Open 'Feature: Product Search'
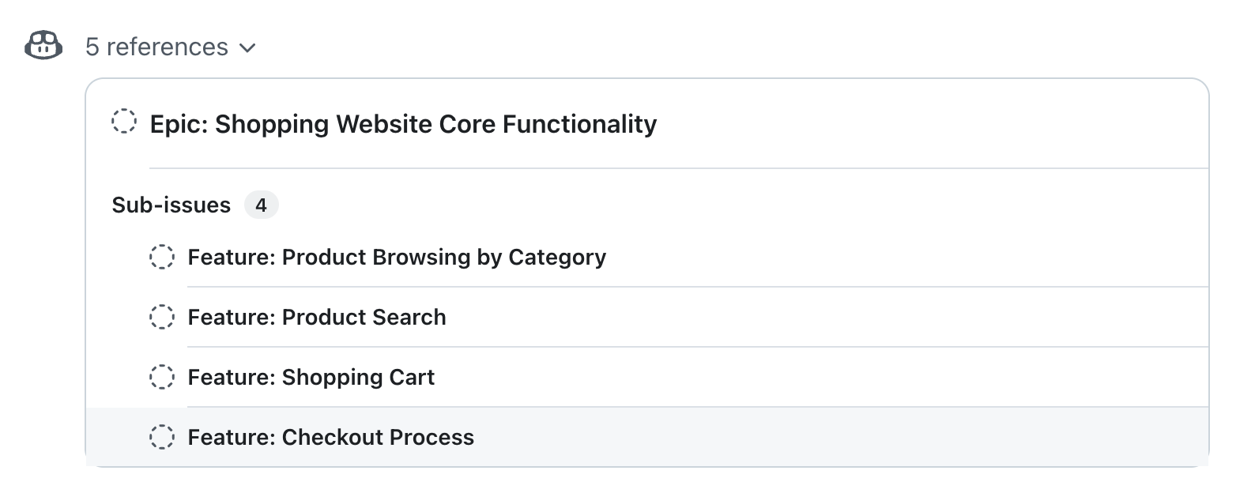Screen dimensions: 1255x493 pyautogui.click(x=317, y=317)
